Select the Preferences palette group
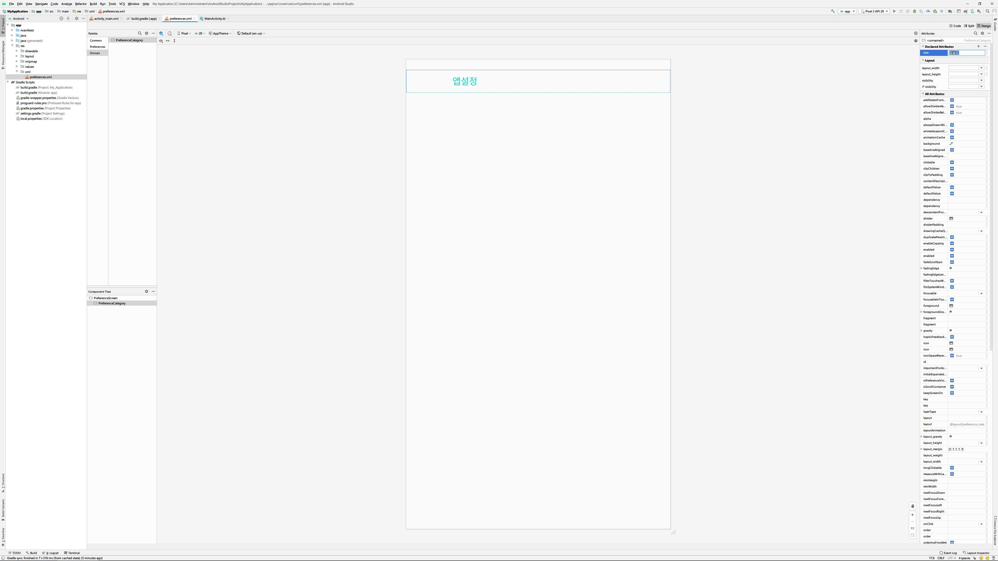Viewport: 998px width, 561px height. [97, 47]
